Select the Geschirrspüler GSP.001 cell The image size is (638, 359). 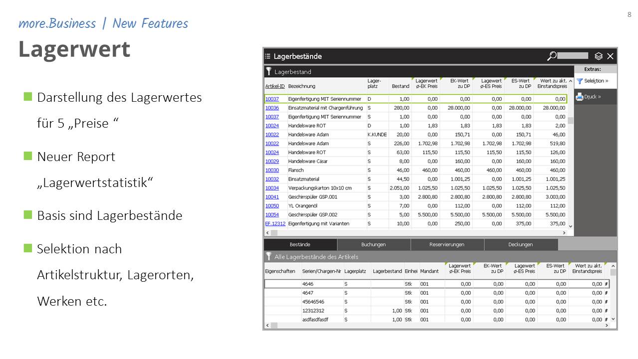click(313, 197)
